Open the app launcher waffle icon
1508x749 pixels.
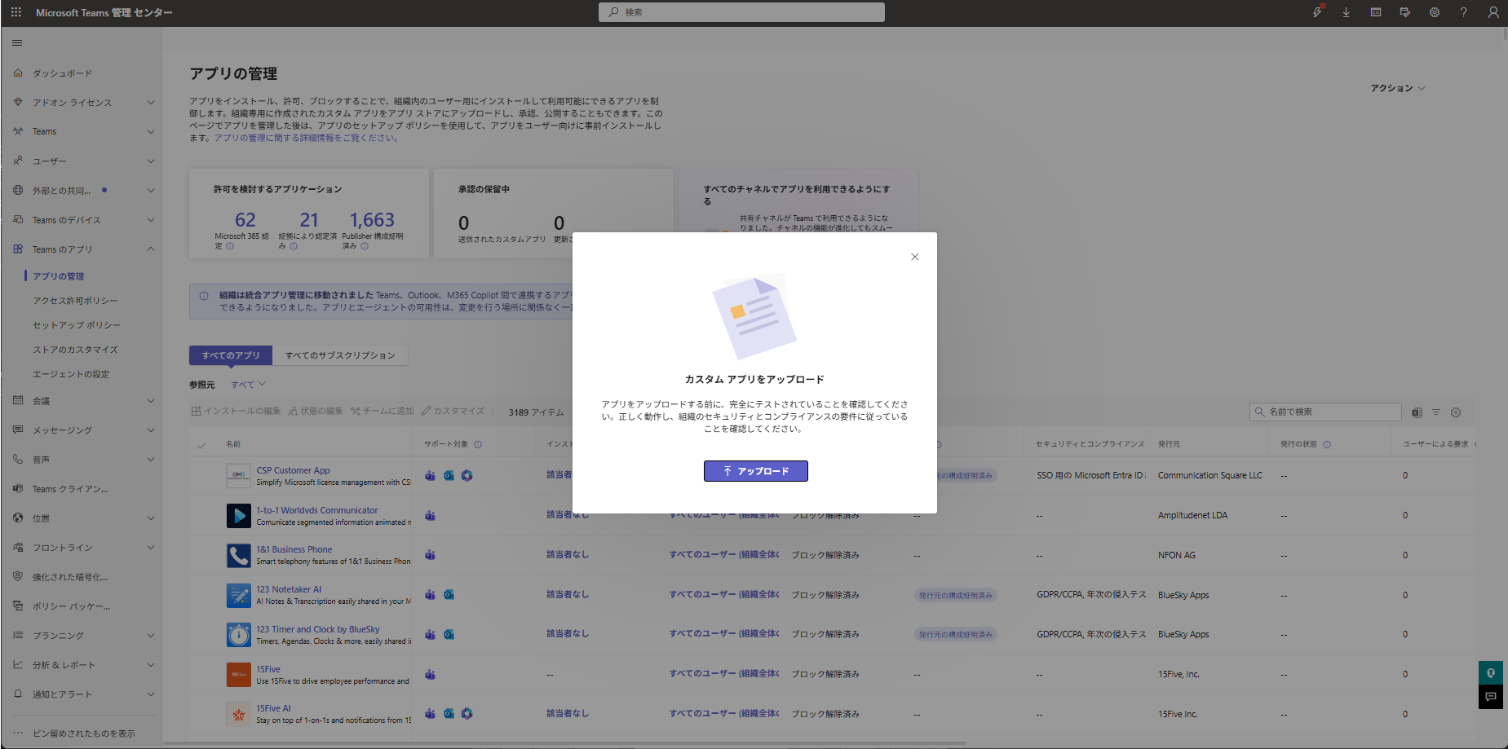pyautogui.click(x=16, y=12)
